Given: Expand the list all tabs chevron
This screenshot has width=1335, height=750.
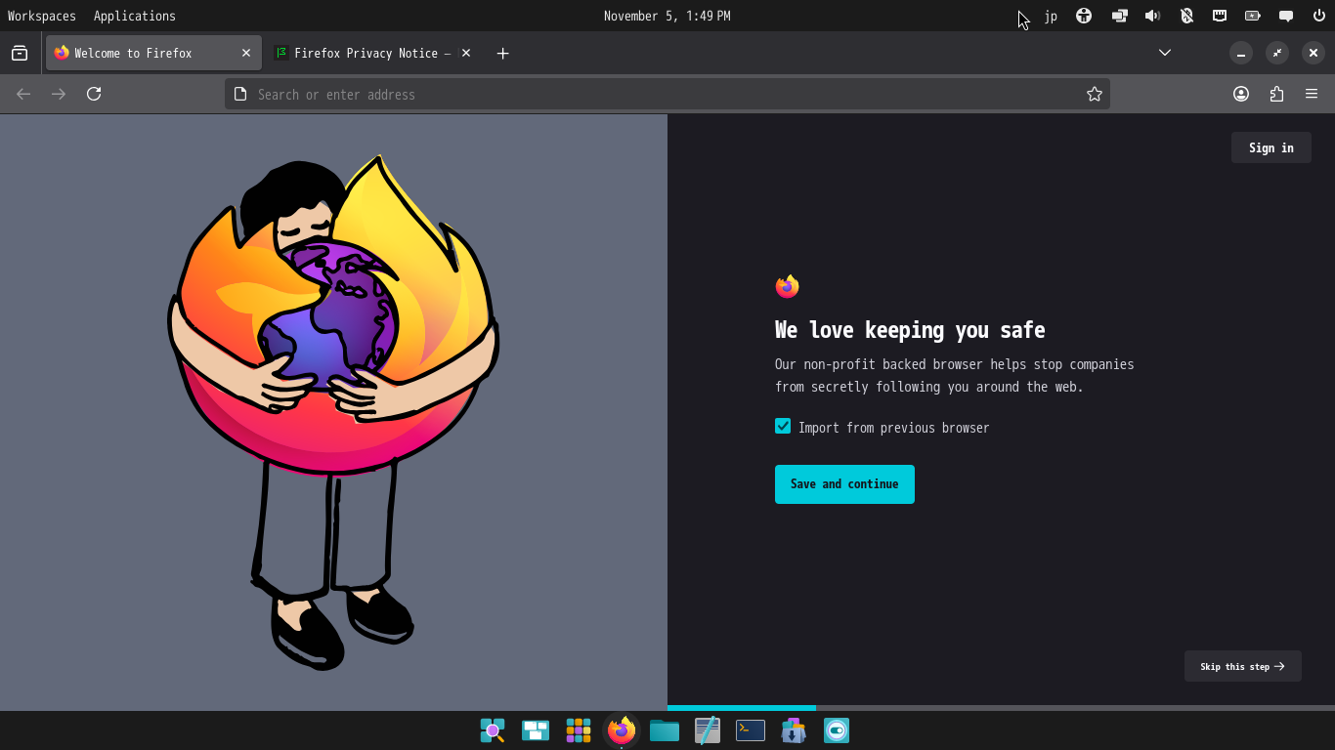Looking at the screenshot, I should (x=1165, y=53).
